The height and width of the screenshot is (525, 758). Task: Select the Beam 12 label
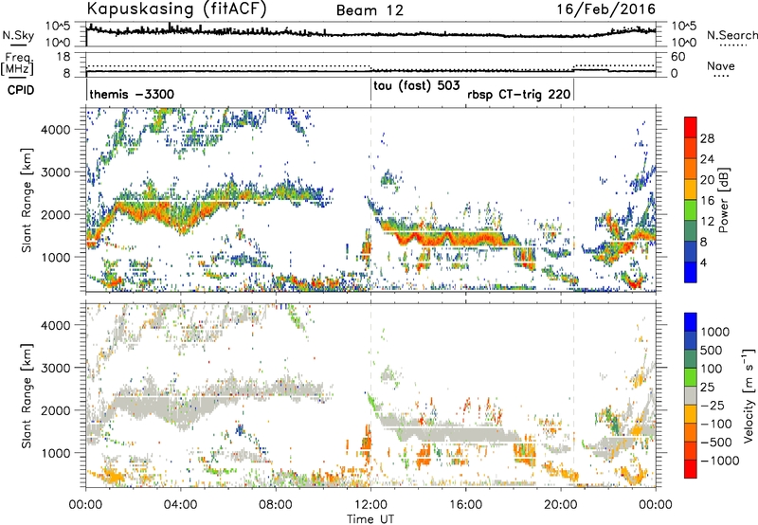370,10
